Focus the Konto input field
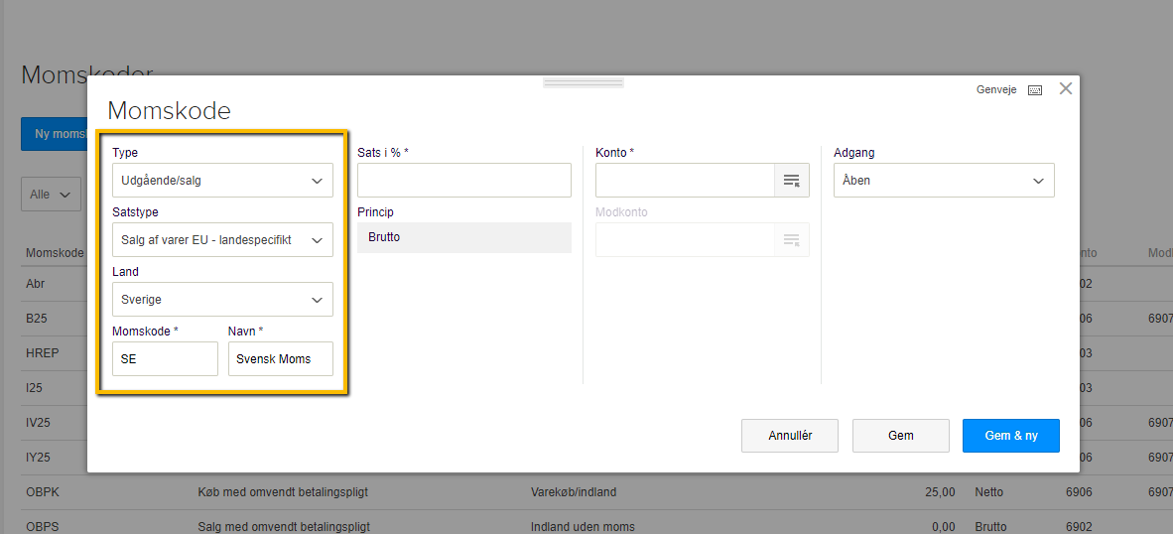Viewport: 1173px width, 534px height. coord(685,181)
